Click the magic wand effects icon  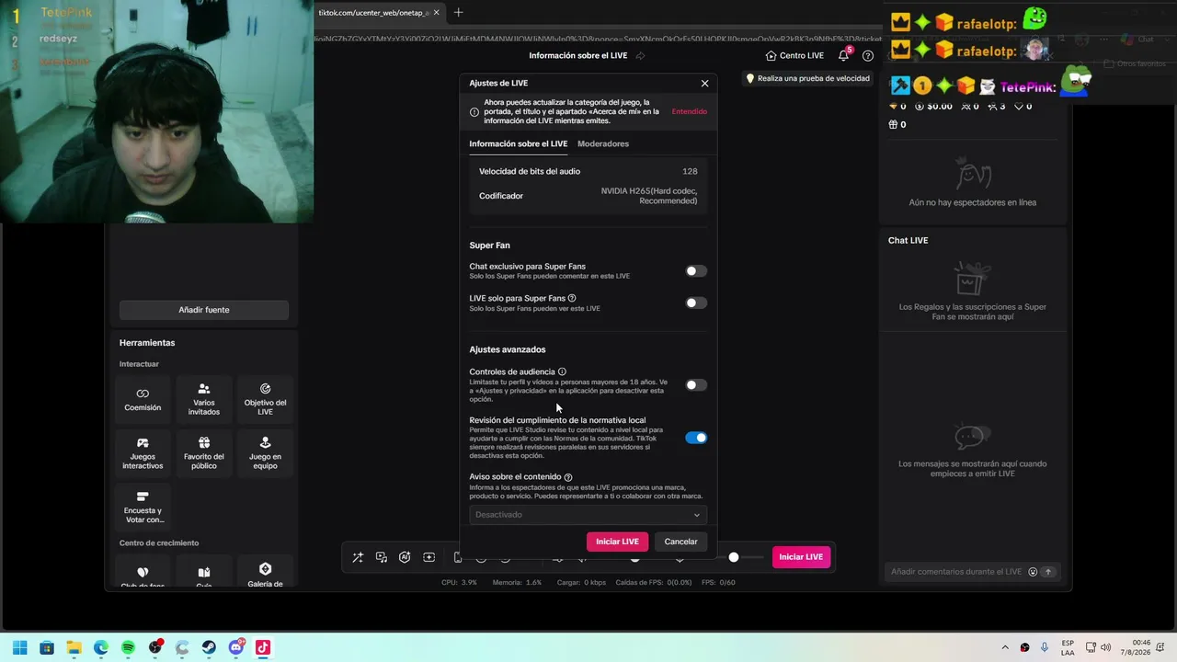click(x=358, y=557)
